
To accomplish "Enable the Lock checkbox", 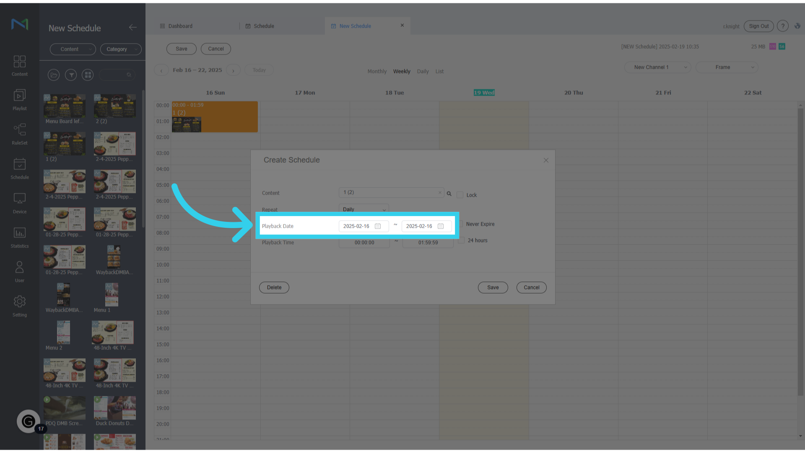I will click(460, 195).
